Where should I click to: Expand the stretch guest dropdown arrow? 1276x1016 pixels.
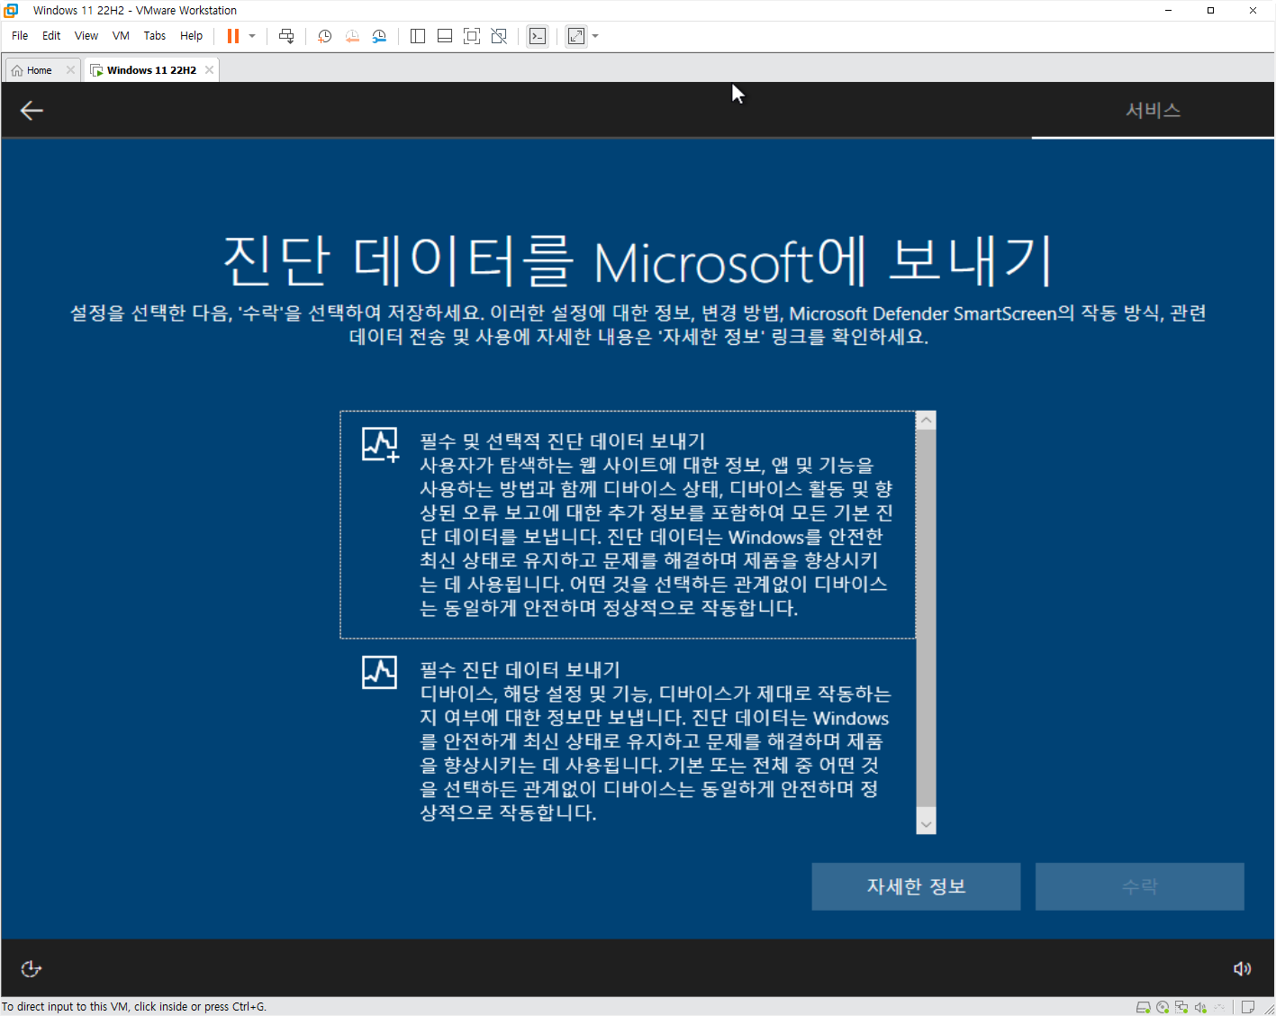(595, 36)
